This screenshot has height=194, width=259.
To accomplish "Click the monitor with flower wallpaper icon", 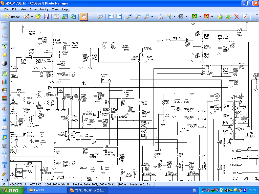I will pos(169,17).
